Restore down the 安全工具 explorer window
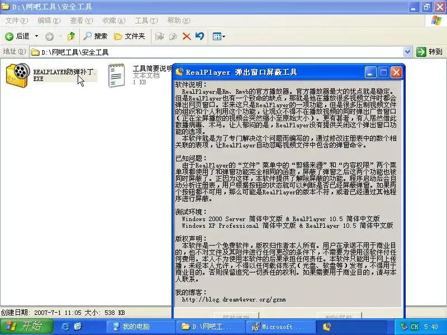 427,7
